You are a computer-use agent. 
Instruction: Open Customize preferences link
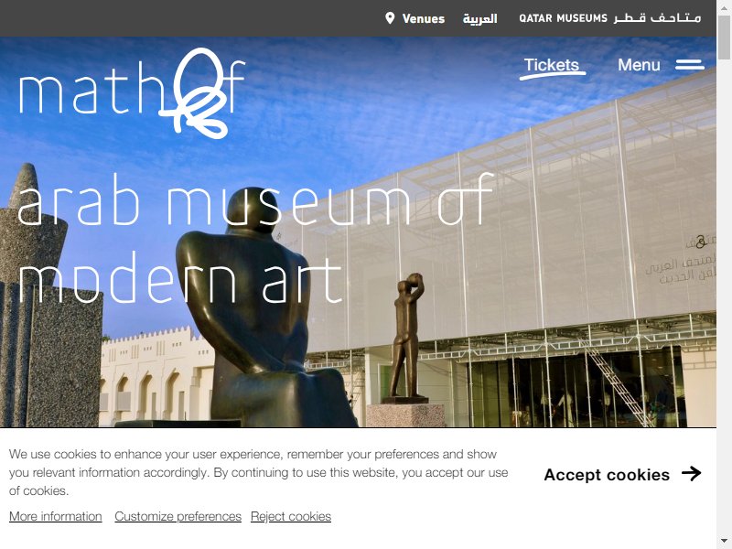(178, 516)
